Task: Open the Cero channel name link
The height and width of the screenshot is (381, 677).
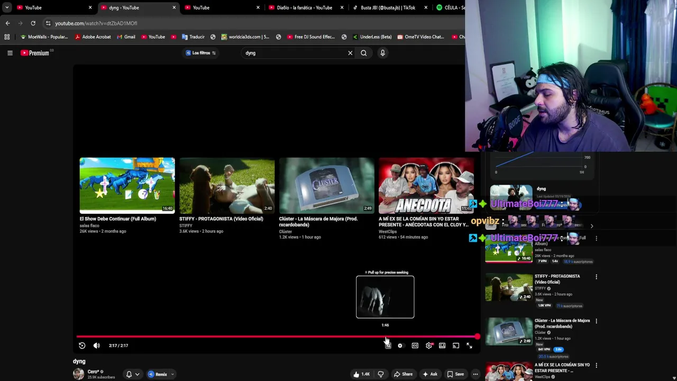Action: [94, 371]
